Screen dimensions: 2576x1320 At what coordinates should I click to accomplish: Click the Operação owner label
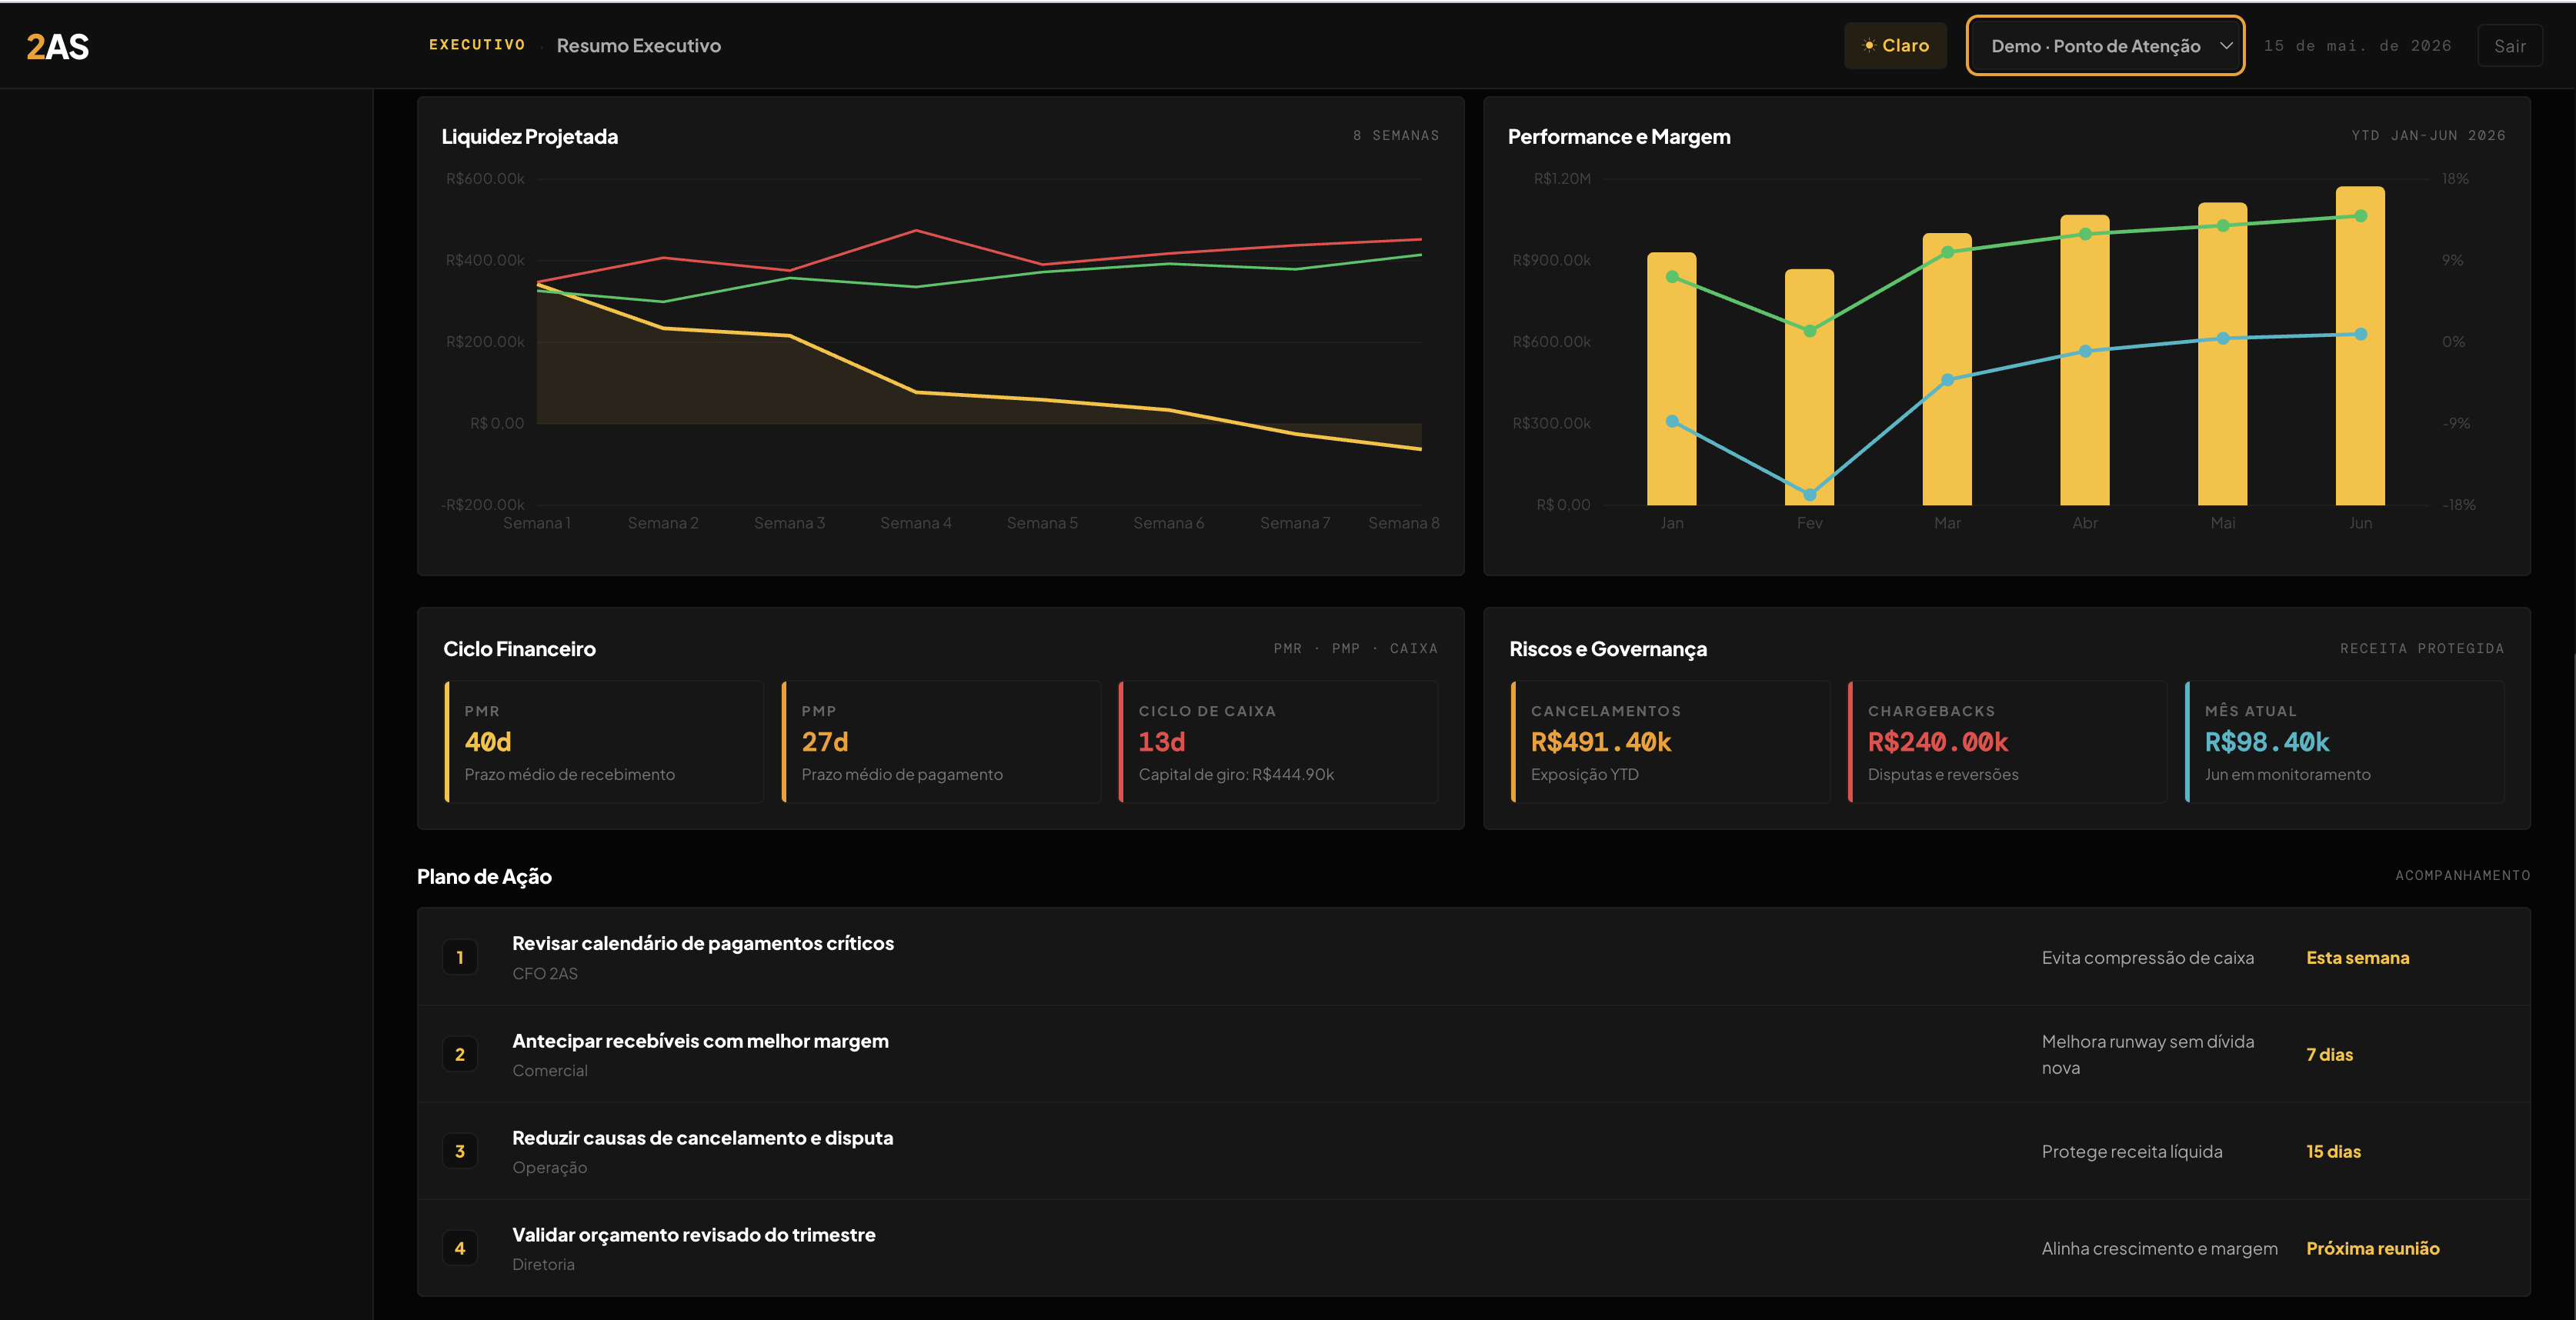pos(549,1168)
